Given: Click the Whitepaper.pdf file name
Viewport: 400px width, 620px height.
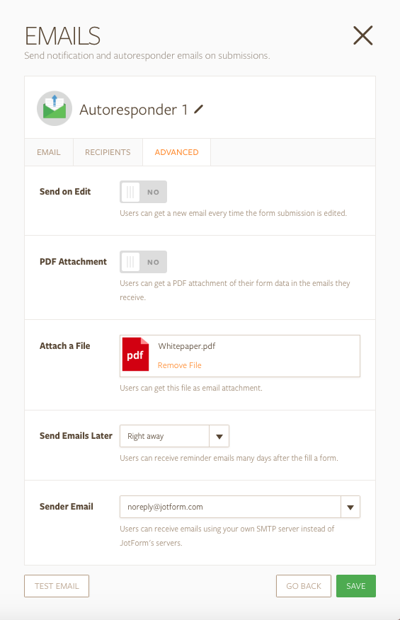Looking at the screenshot, I should [x=187, y=346].
